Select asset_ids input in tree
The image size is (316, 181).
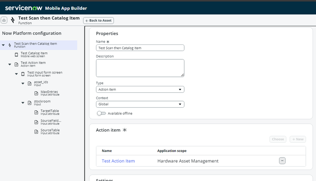41,83
